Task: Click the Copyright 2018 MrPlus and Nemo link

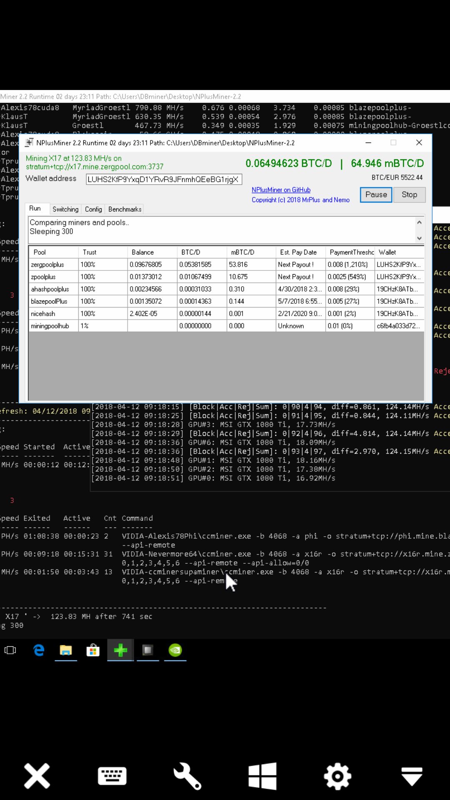Action: point(301,200)
